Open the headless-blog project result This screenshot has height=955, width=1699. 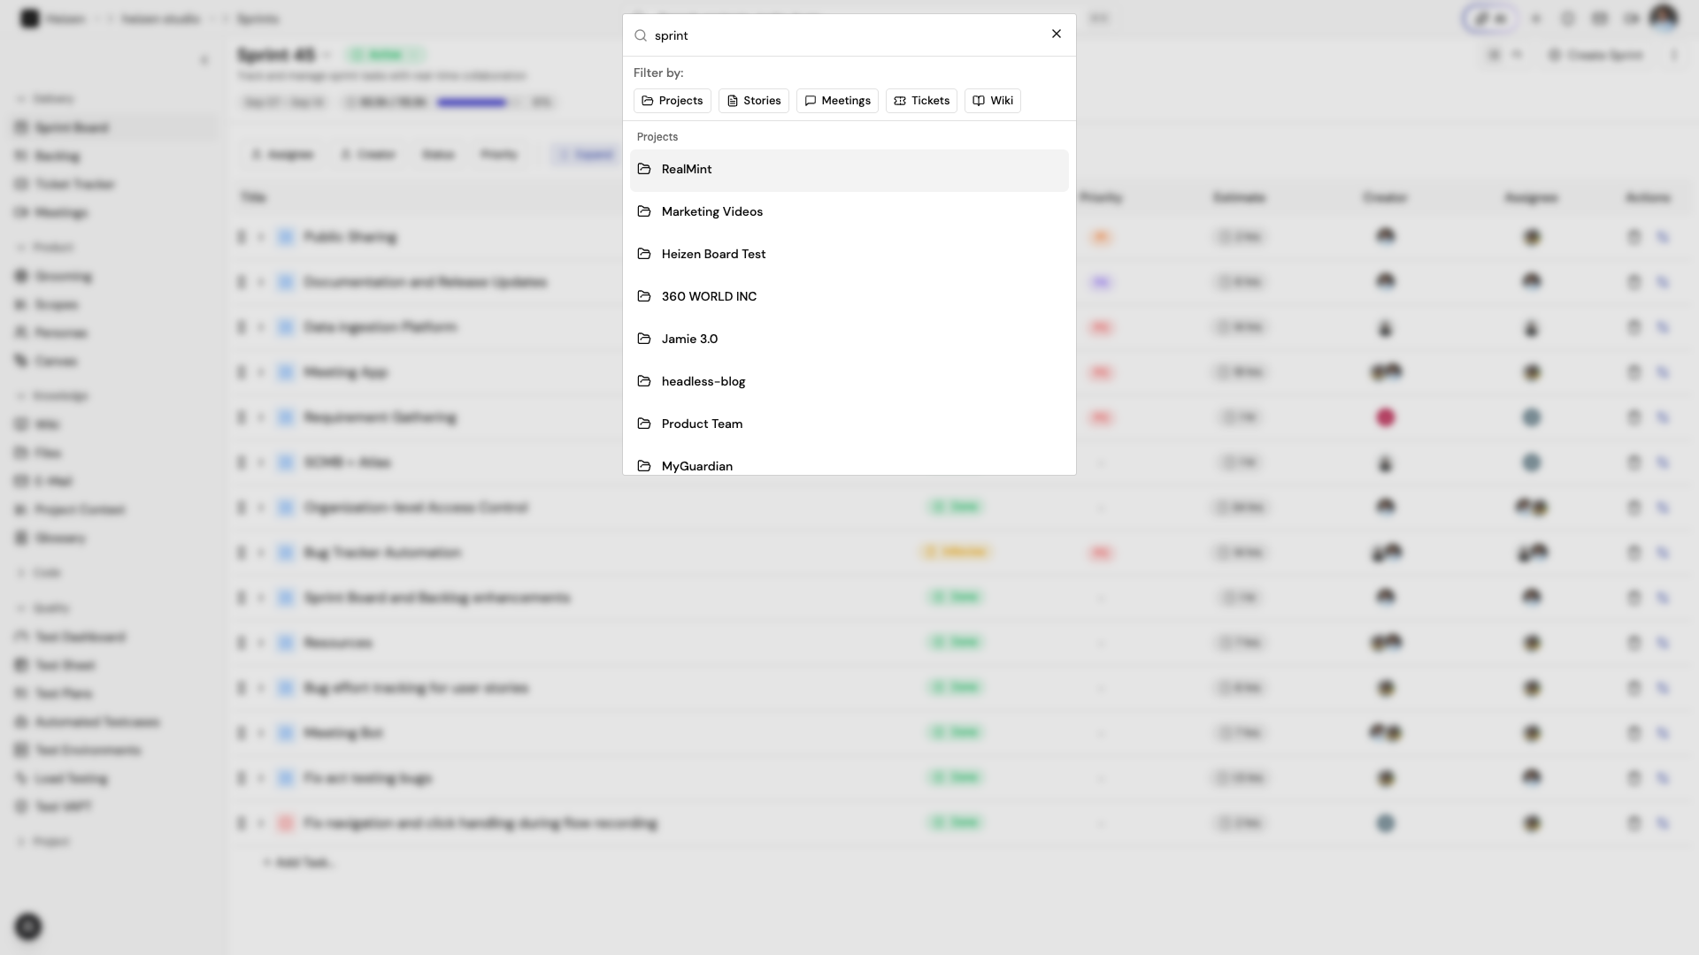click(849, 382)
